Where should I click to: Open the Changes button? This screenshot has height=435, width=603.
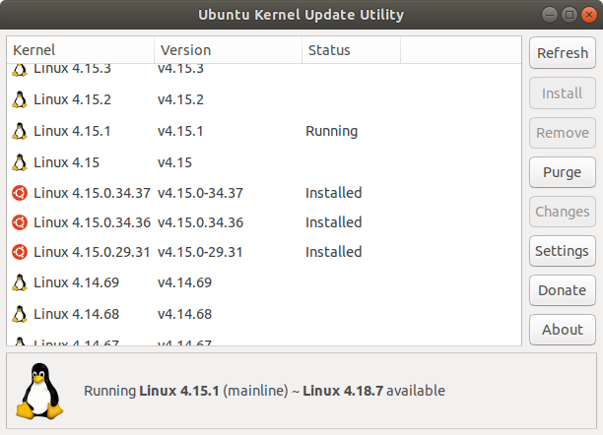click(563, 212)
